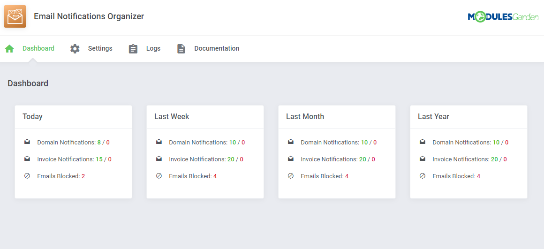This screenshot has height=249, width=544.
Task: Select the Last Month card header
Action: (x=337, y=117)
